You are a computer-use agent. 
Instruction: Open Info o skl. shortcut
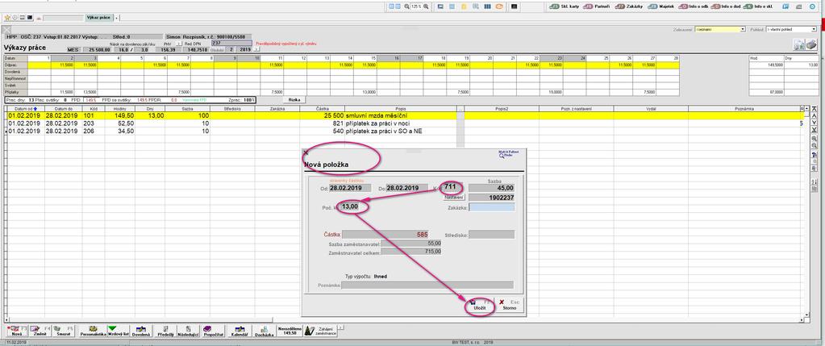click(x=759, y=6)
